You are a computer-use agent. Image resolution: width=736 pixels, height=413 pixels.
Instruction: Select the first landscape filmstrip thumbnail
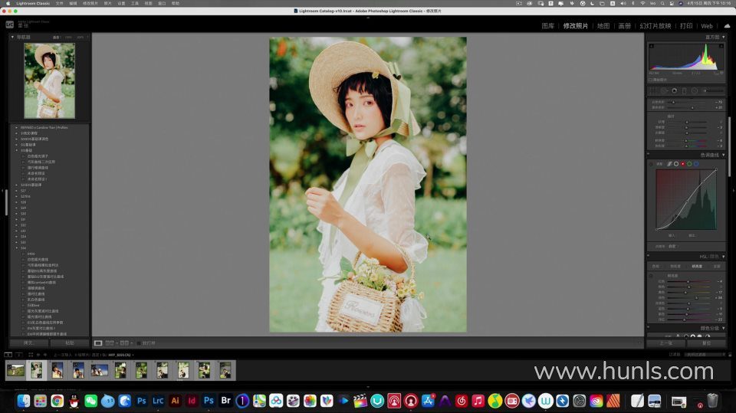tap(15, 370)
